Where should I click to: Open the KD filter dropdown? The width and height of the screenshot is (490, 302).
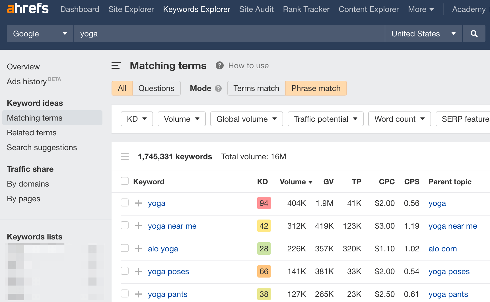pos(137,119)
